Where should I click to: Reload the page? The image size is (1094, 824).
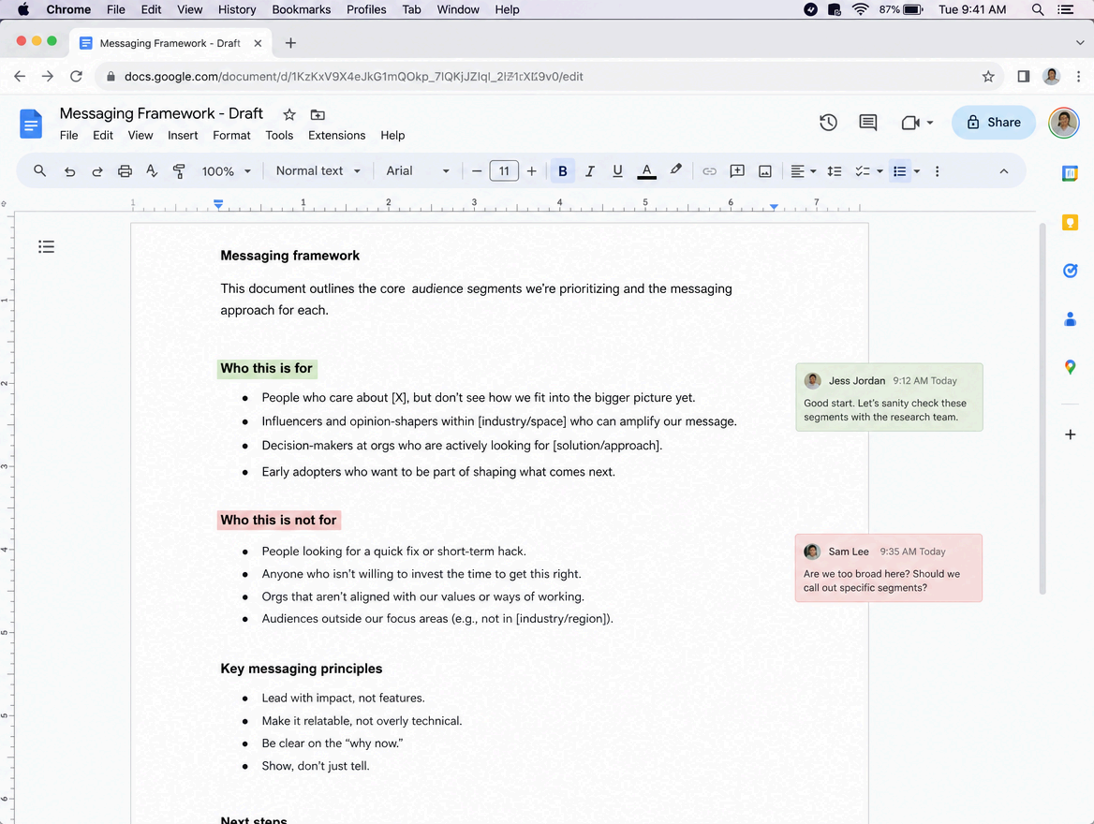tap(76, 77)
